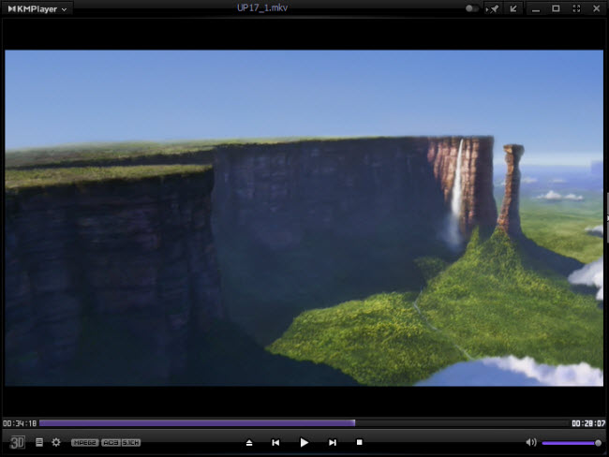Close the KMPlayer window
The image size is (609, 457).
point(597,8)
